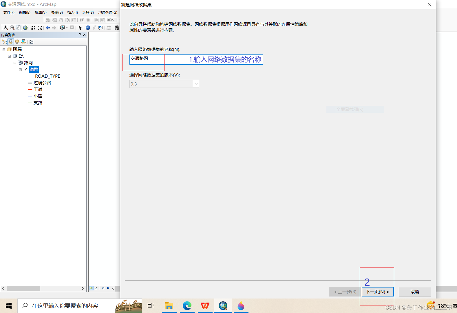The width and height of the screenshot is (457, 313).
Task: Click the 下一页(N) > button
Action: click(378, 292)
